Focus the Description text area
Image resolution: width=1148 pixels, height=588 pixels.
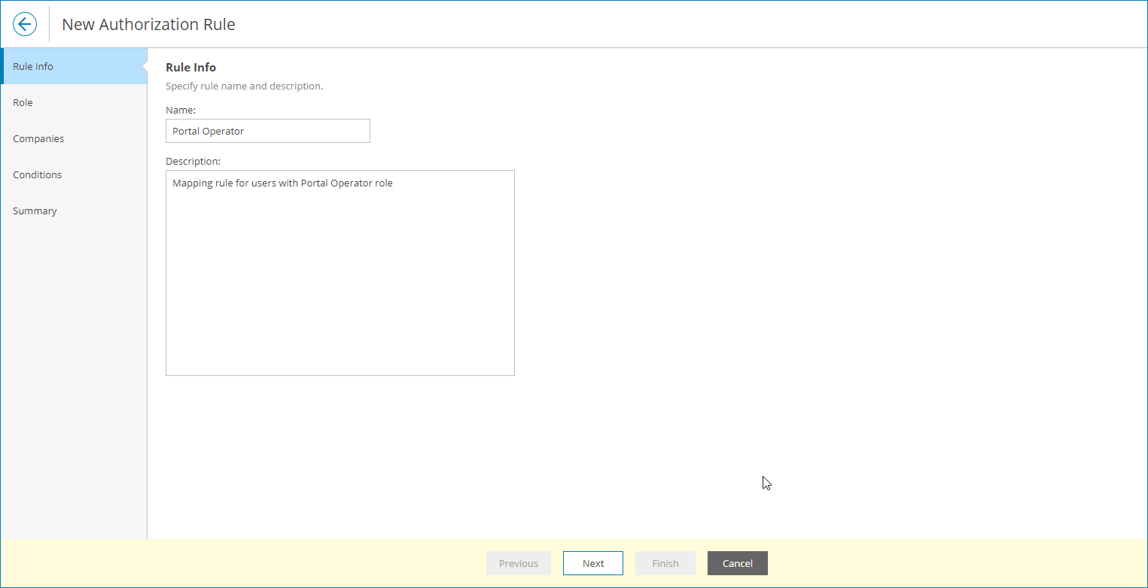[x=340, y=273]
